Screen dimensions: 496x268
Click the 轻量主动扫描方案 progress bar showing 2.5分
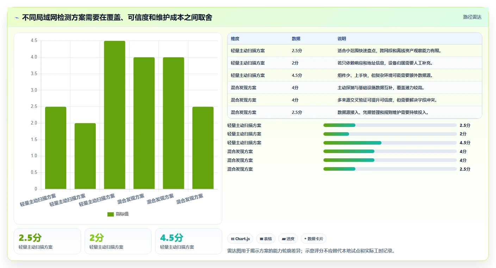click(x=390, y=125)
